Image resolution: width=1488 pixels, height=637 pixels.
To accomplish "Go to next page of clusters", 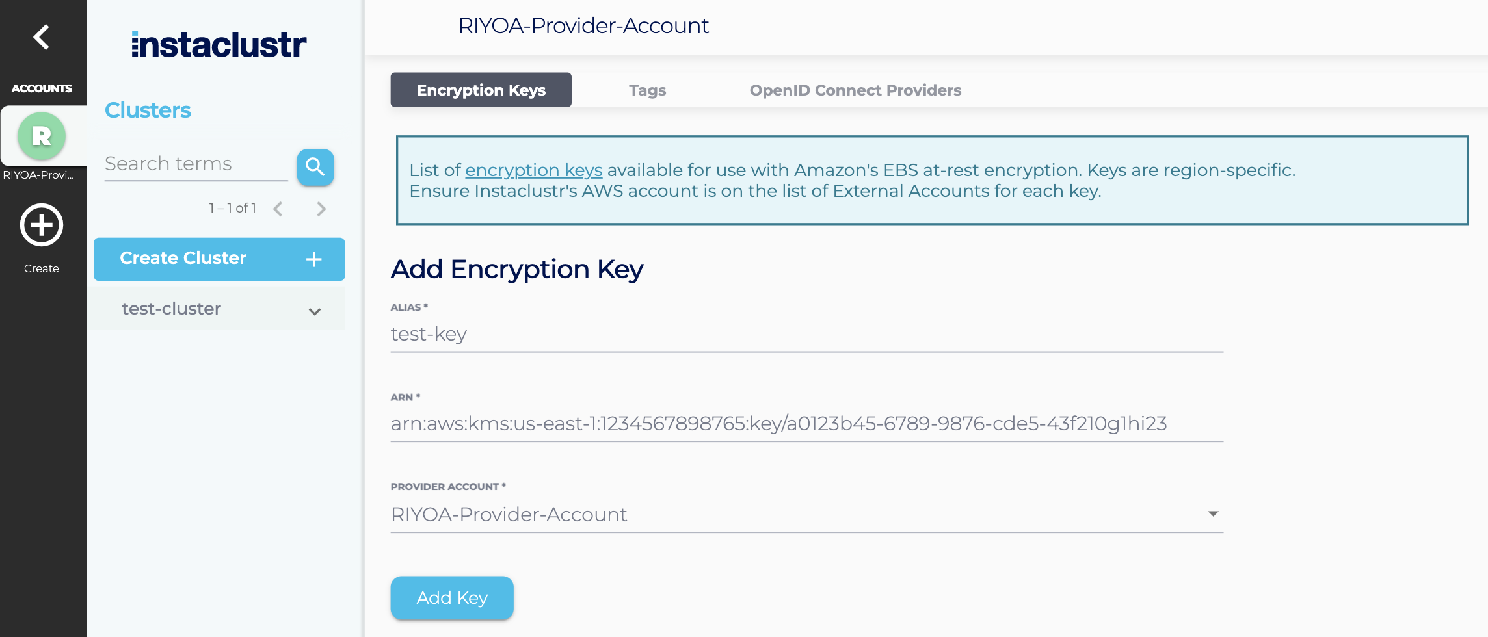I will tap(321, 208).
